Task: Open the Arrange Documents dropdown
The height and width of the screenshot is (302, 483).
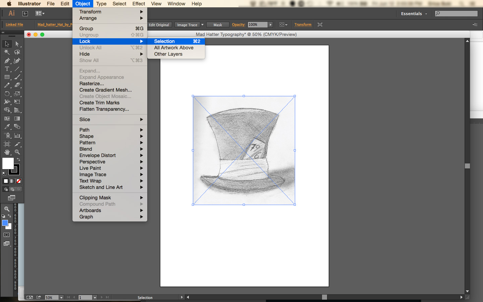Action: click(x=40, y=13)
